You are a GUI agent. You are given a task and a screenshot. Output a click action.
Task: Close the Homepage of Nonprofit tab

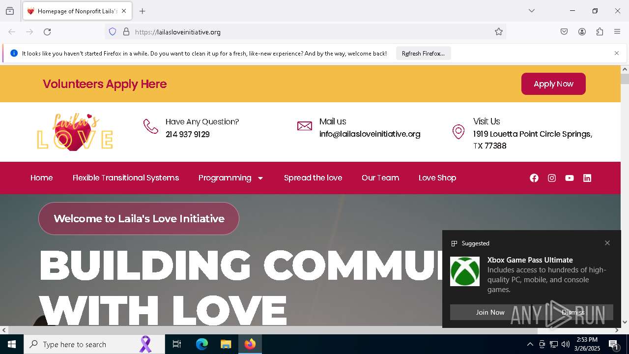(x=124, y=11)
